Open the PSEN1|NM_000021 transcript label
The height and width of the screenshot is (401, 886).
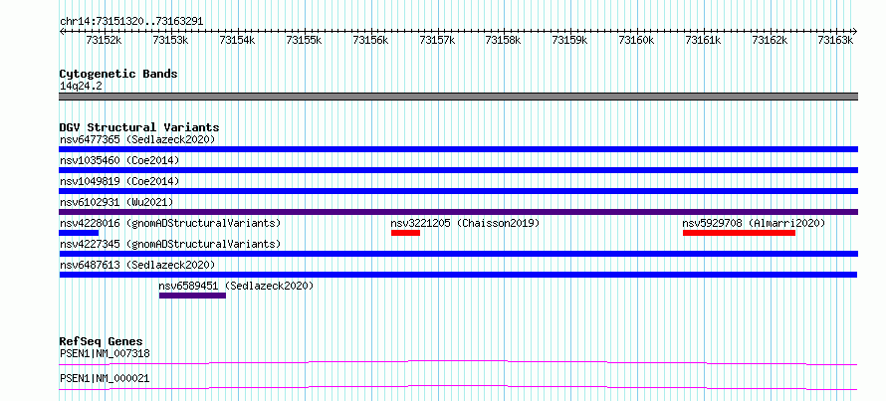click(105, 378)
